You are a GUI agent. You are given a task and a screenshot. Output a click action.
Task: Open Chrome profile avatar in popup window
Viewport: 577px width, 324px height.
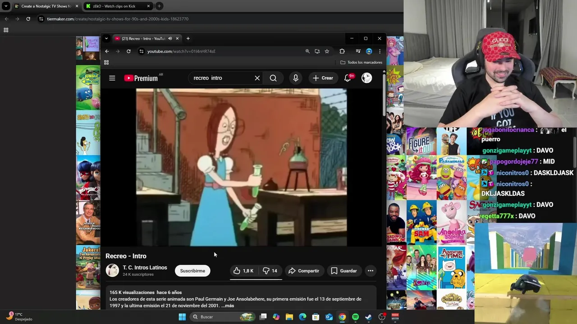click(369, 51)
